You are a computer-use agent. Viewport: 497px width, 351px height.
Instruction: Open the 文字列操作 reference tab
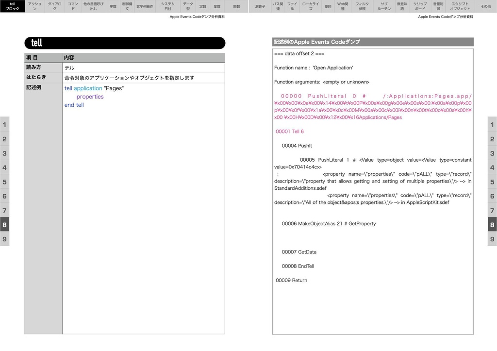click(146, 5)
